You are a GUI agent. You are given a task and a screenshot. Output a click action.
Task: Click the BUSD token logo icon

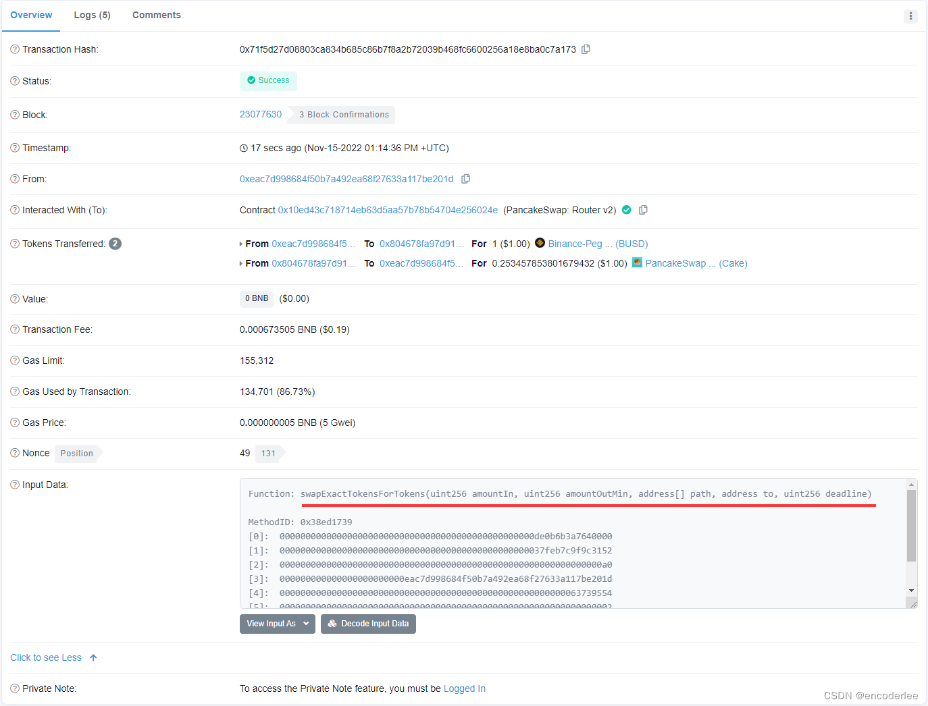click(540, 243)
